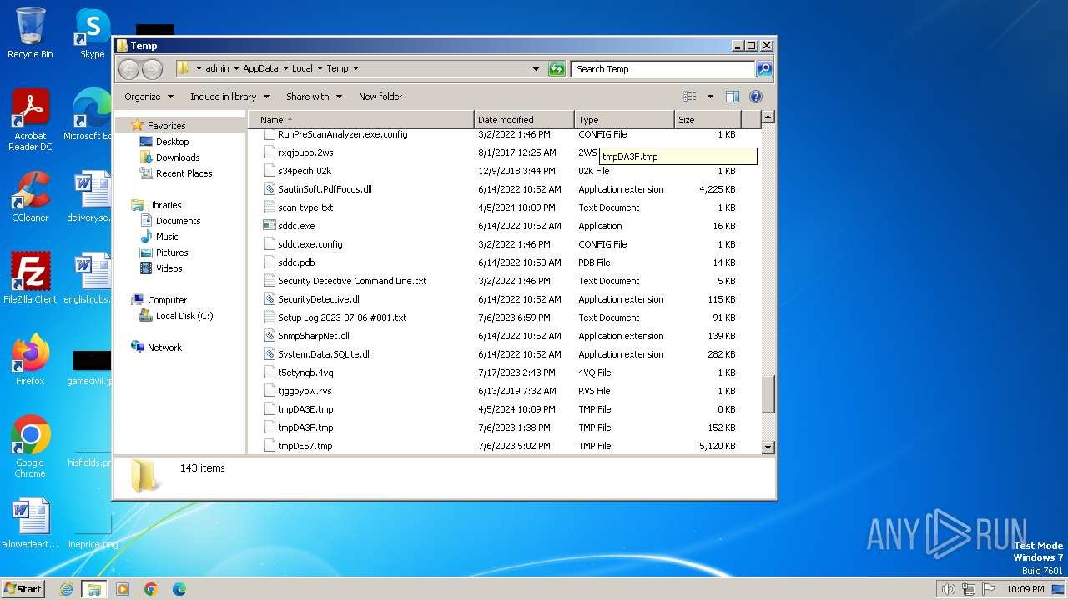This screenshot has width=1068, height=600.
Task: Select Local Disk (C:) in navigation pane
Action: [184, 316]
